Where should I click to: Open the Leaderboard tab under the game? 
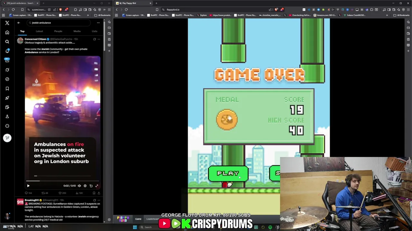click(x=153, y=219)
